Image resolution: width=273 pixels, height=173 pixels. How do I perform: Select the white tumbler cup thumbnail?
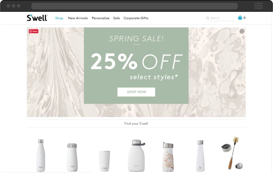(104, 161)
